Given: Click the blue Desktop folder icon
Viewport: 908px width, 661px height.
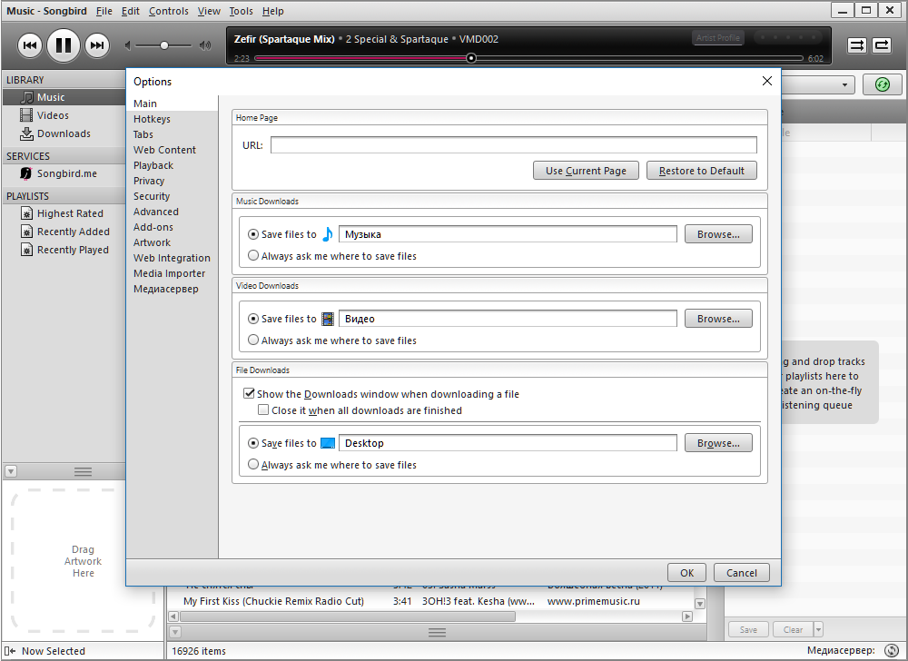Looking at the screenshot, I should 328,443.
